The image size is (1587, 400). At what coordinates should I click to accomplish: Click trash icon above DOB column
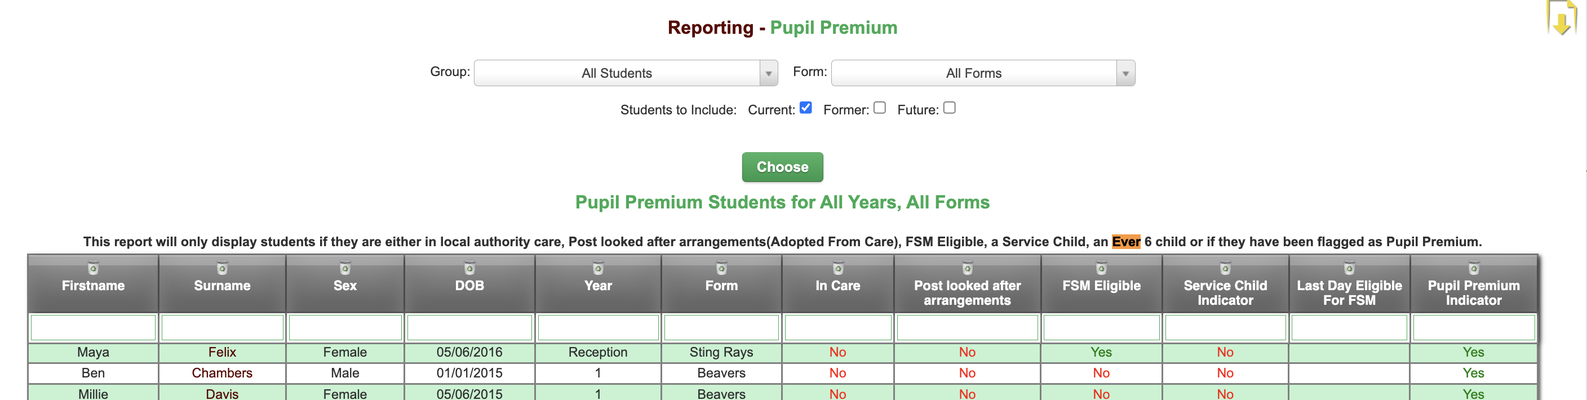click(x=469, y=268)
